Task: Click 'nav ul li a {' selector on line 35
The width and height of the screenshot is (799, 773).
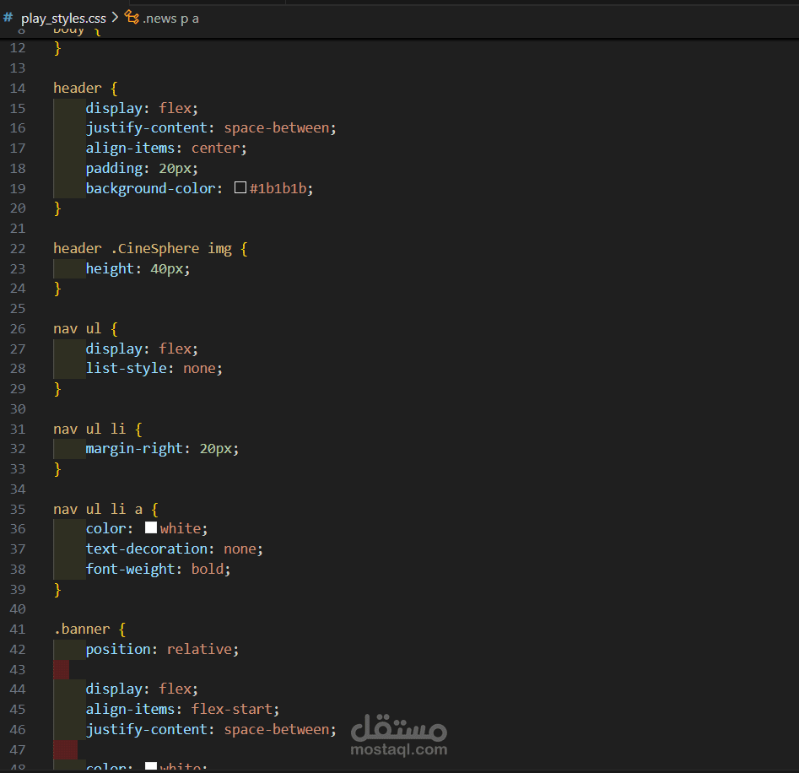Action: pyautogui.click(x=106, y=509)
